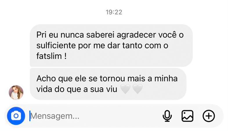Click the word "minha" in second message

coord(166,78)
